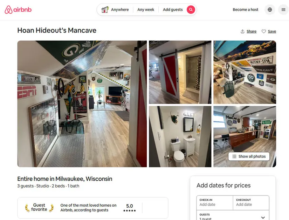This screenshot has width=289, height=220.
Task: Click the Checkout Add date field
Action: tap(251, 203)
